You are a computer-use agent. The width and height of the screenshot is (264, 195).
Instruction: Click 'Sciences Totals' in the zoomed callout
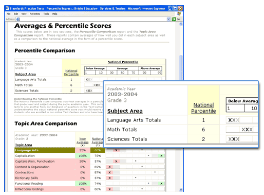tap(127, 139)
